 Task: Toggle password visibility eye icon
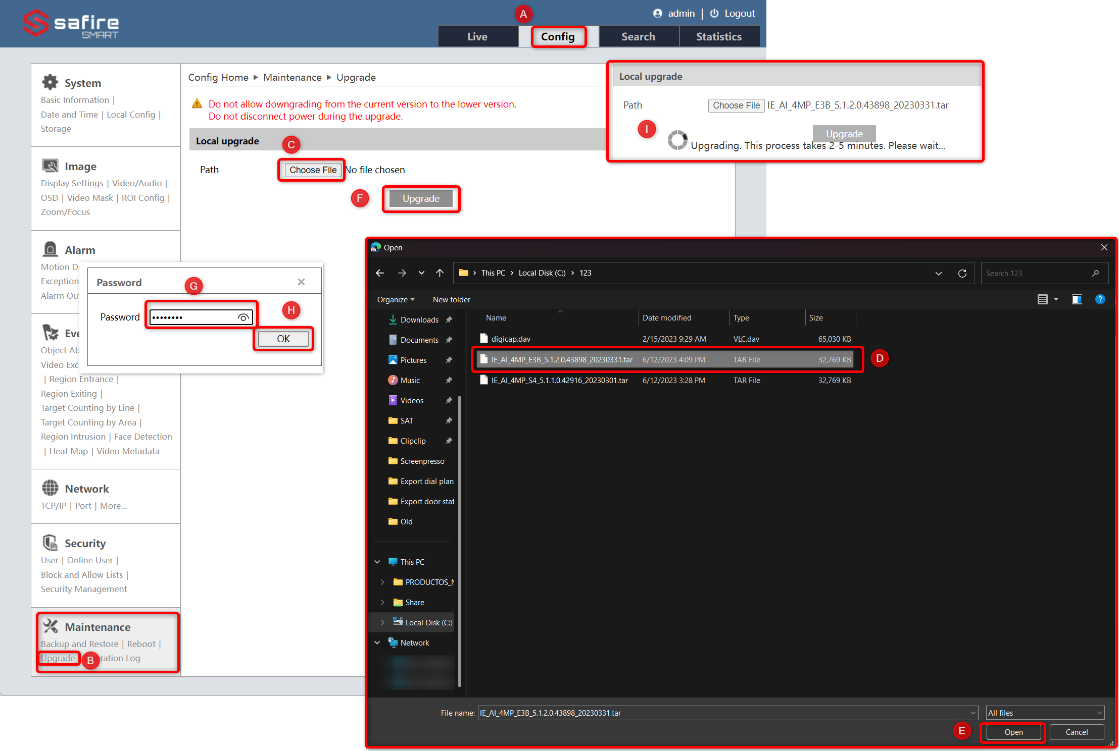point(243,317)
